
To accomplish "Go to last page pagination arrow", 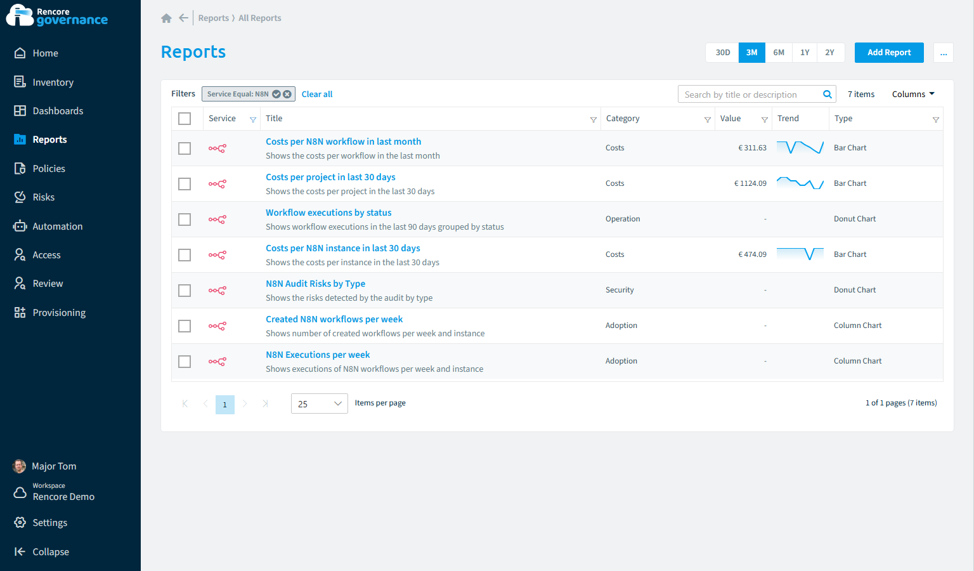I will pyautogui.click(x=265, y=404).
